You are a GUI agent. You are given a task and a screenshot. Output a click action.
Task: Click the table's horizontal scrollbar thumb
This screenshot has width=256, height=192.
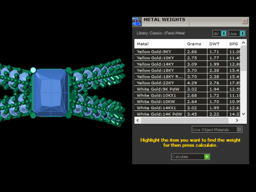click(185, 121)
